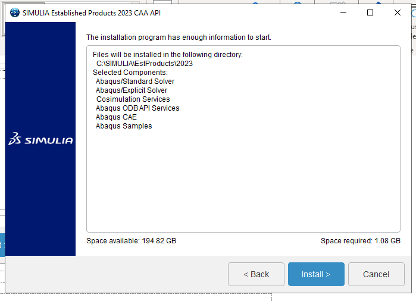Viewport: 416px width, 301px height.
Task: Minimize the installer window
Action: click(343, 12)
